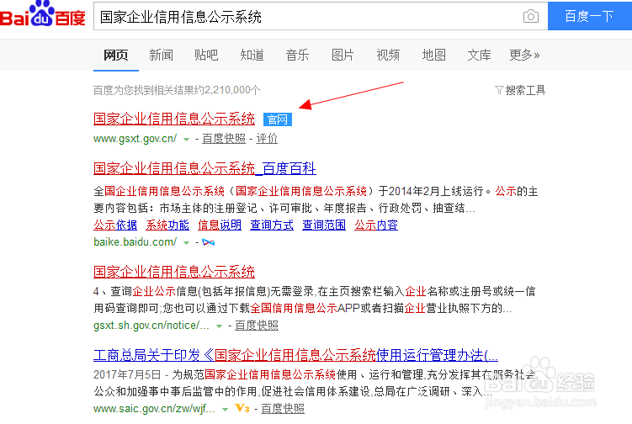Expand dropdown arrow after baike.baidu.com/
This screenshot has width=632, height=424.
[186, 242]
